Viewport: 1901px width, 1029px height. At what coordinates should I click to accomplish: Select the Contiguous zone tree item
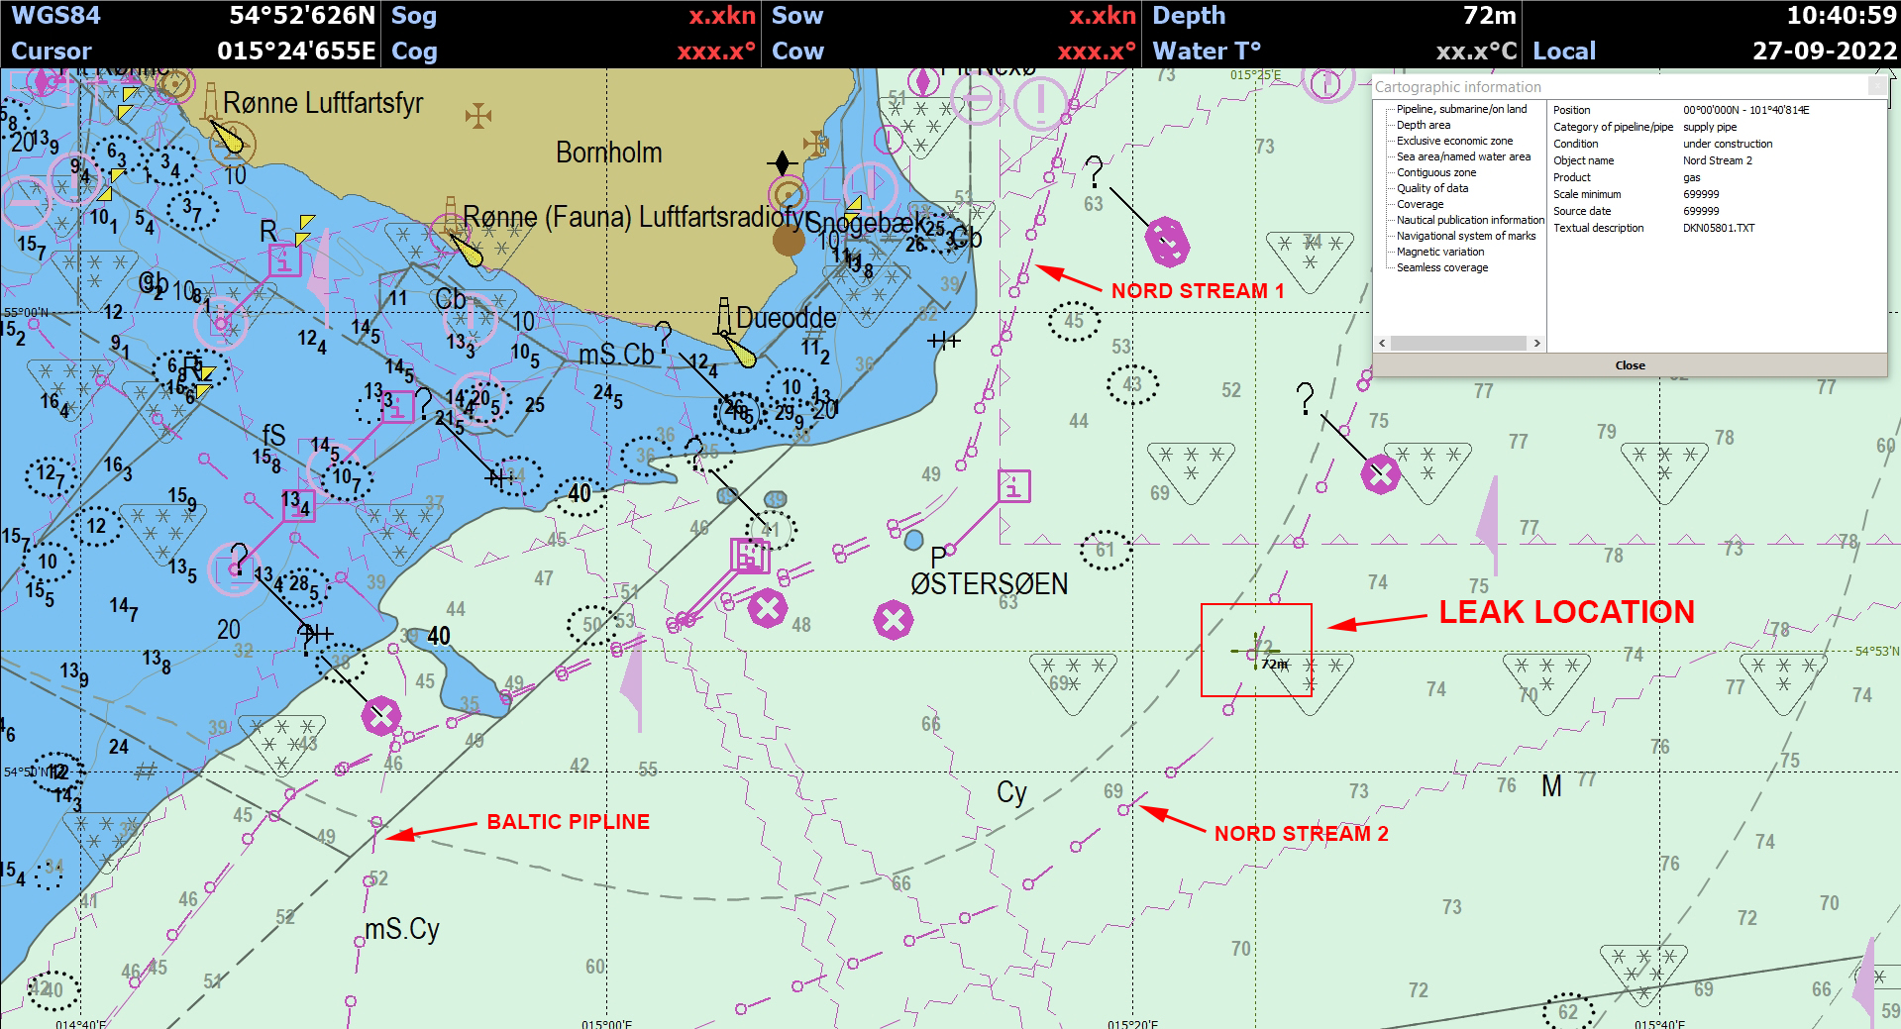[1435, 172]
